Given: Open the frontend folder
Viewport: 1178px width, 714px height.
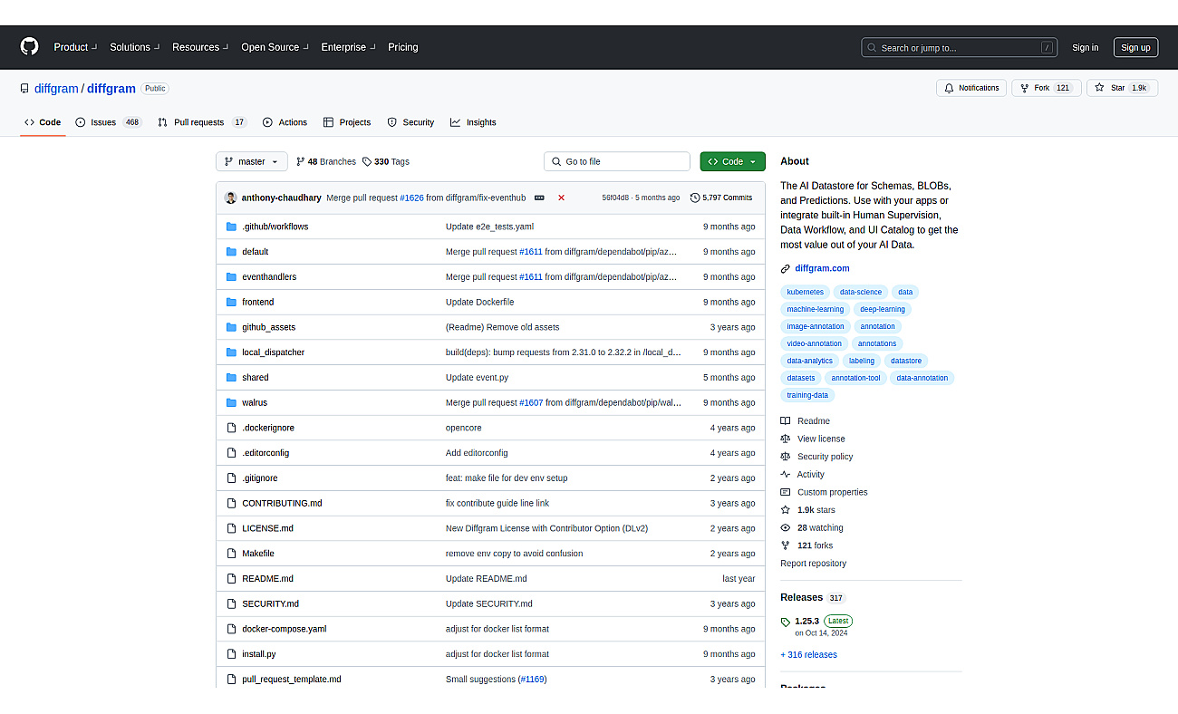Looking at the screenshot, I should click(257, 302).
